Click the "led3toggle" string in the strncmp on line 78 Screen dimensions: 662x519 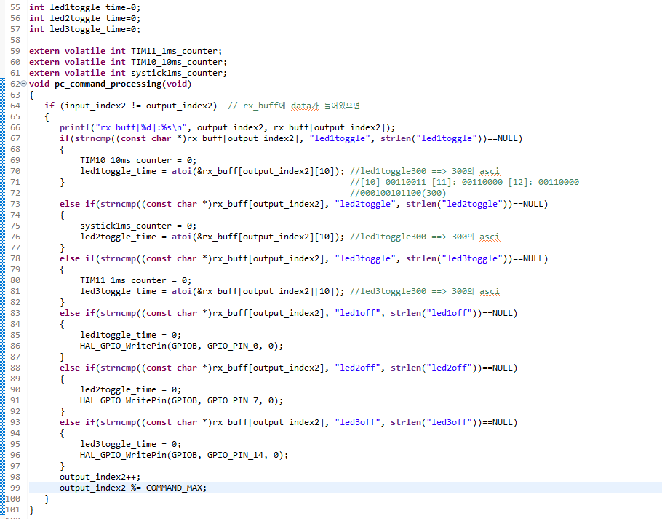click(365, 258)
